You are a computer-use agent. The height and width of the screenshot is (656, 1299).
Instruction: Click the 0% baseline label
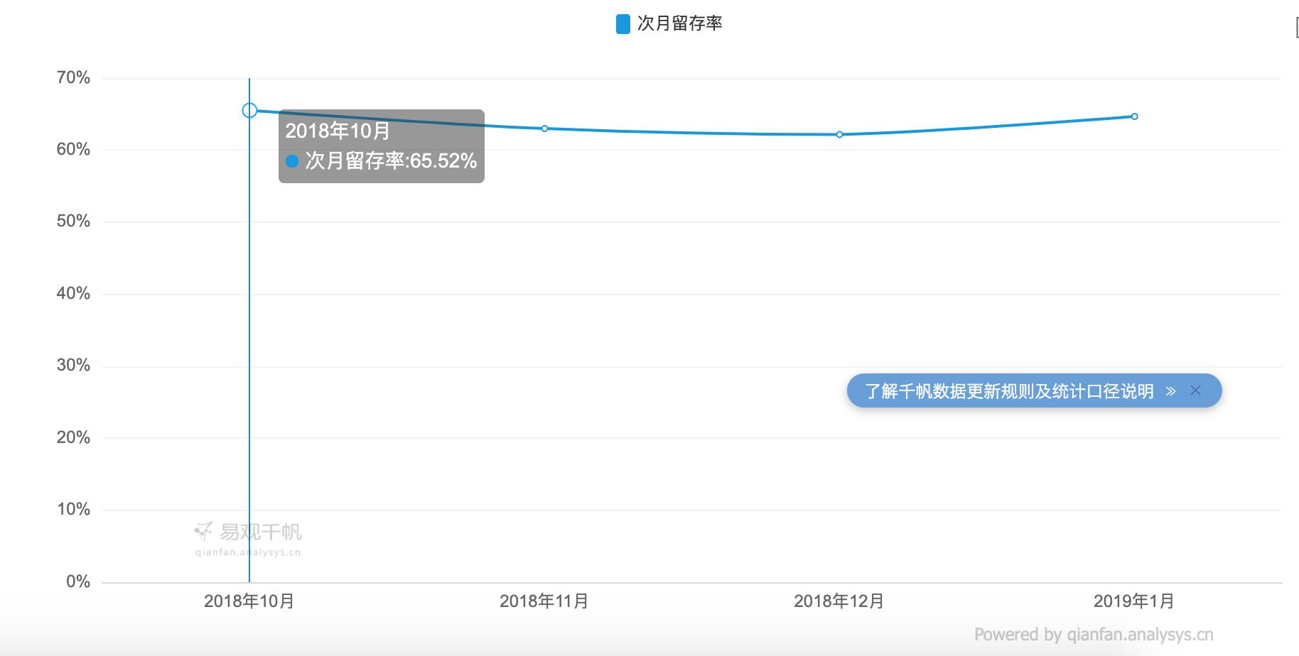click(77, 581)
